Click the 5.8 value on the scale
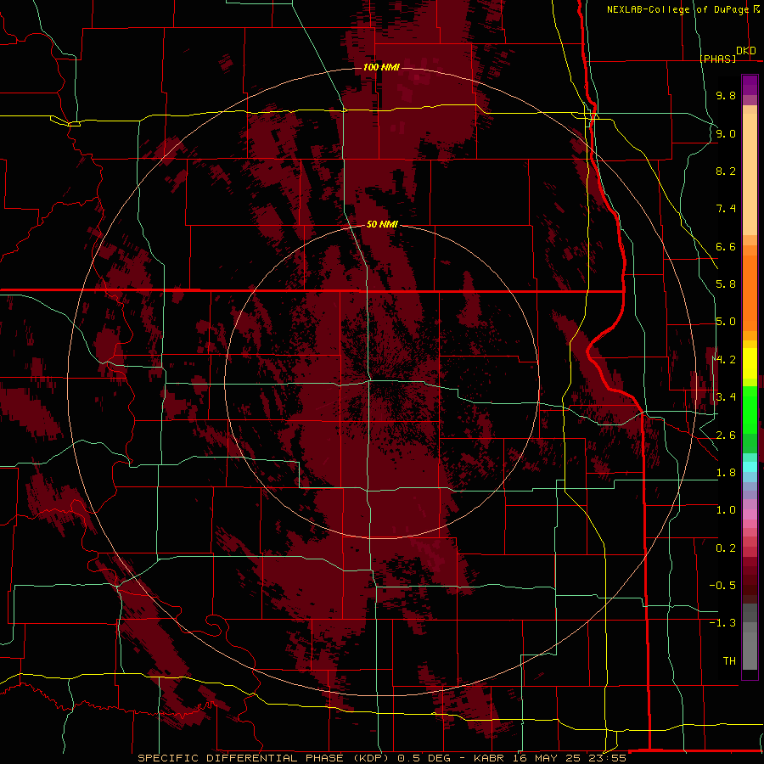The image size is (764, 764). click(x=726, y=284)
